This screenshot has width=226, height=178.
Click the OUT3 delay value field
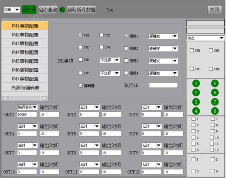coord(151,115)
